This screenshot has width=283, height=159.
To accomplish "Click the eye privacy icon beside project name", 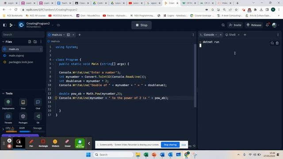I will pos(58,25).
